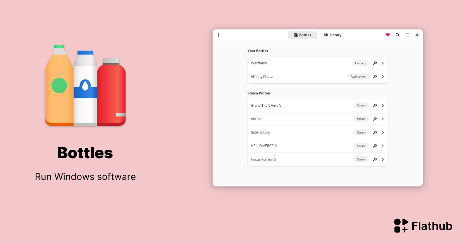Open the hamburger main menu

(407, 35)
